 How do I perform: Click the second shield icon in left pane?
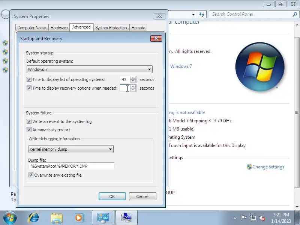point(5,52)
